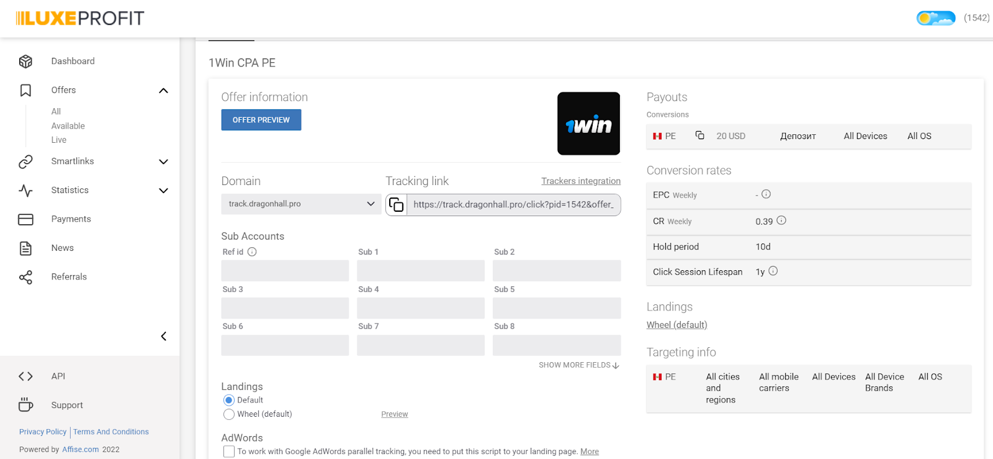Copy the tracking link with copy icon
Viewport: 993px width, 459px height.
(396, 204)
